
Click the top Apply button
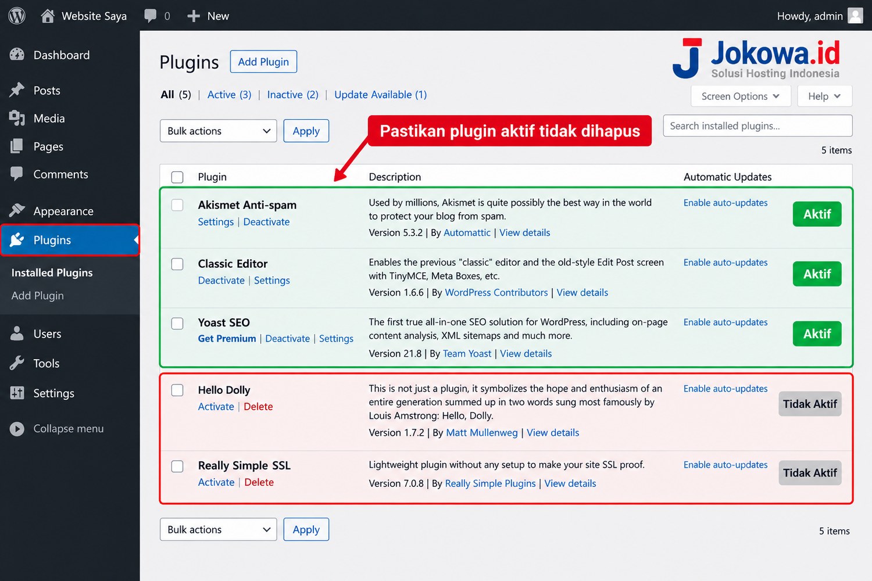click(x=306, y=131)
